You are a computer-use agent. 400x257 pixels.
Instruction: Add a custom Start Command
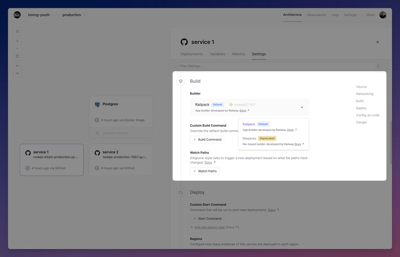[x=207, y=219]
